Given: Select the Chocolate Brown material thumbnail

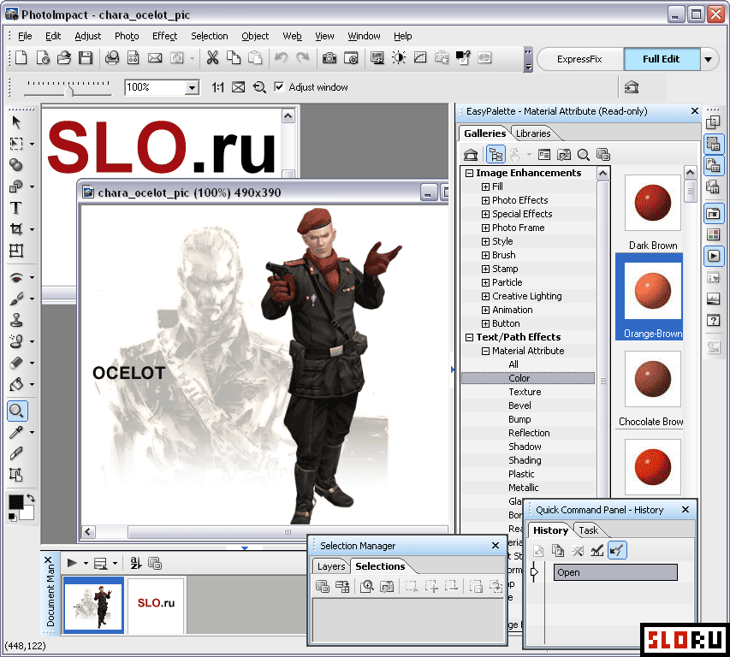Looking at the screenshot, I should (653, 379).
